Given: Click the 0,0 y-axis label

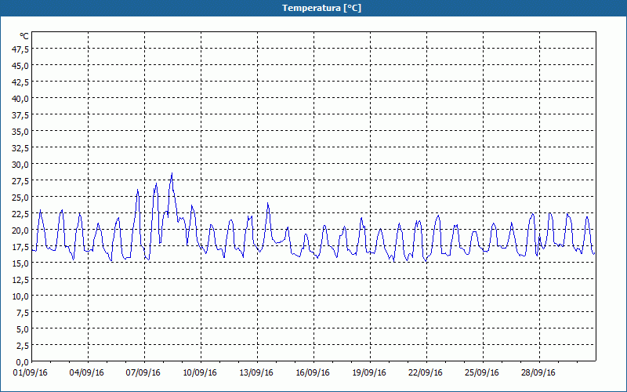Looking at the screenshot, I should (x=23, y=362).
